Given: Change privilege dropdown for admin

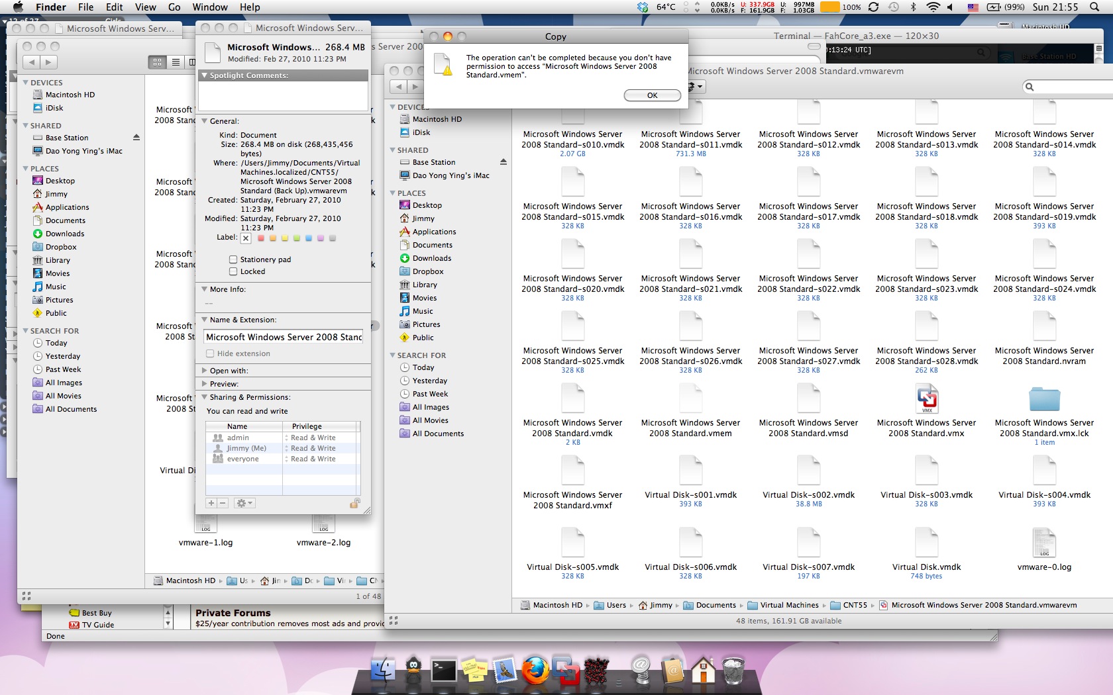Looking at the screenshot, I should tap(321, 438).
